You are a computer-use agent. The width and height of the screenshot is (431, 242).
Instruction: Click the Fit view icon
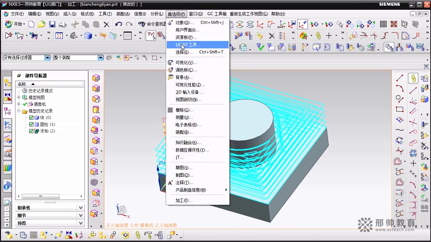(59, 36)
